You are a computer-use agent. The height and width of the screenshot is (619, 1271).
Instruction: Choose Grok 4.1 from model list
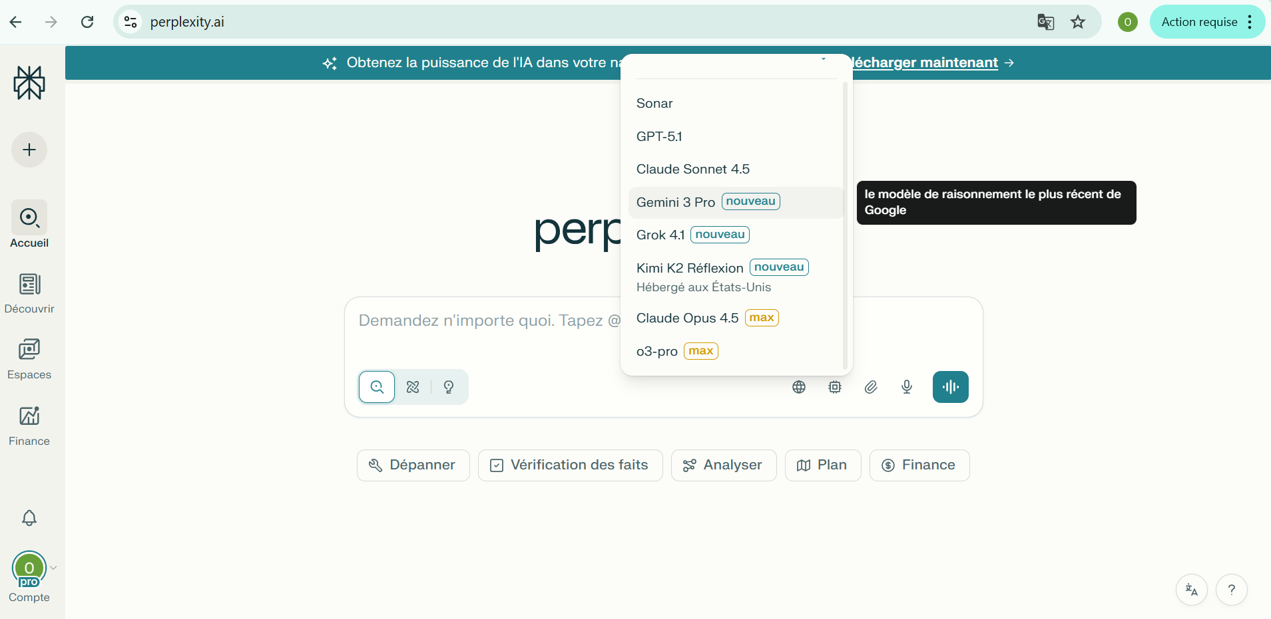(x=660, y=235)
